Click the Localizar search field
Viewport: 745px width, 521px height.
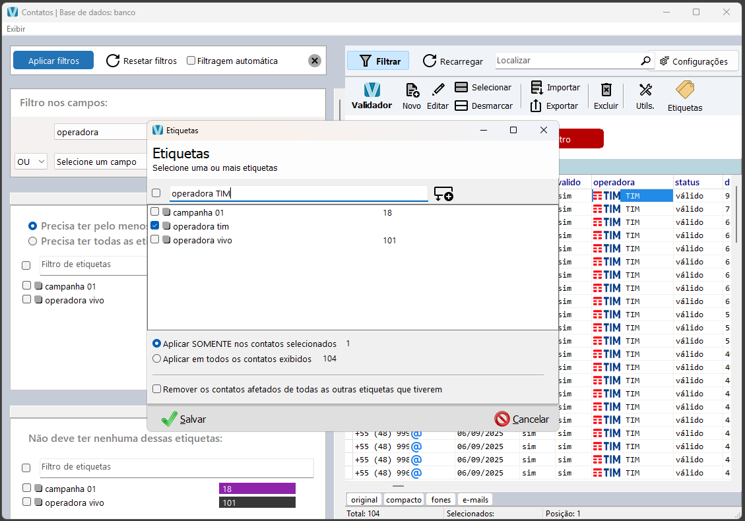(566, 61)
